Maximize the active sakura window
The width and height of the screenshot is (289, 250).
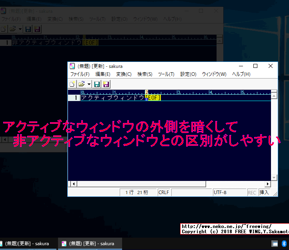coord(255,66)
